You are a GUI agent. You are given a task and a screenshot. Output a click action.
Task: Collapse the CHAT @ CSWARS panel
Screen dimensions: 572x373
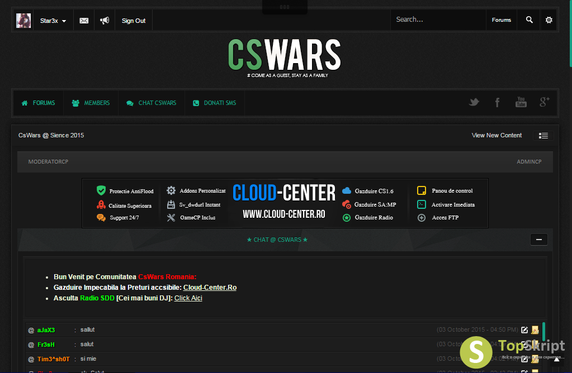539,240
